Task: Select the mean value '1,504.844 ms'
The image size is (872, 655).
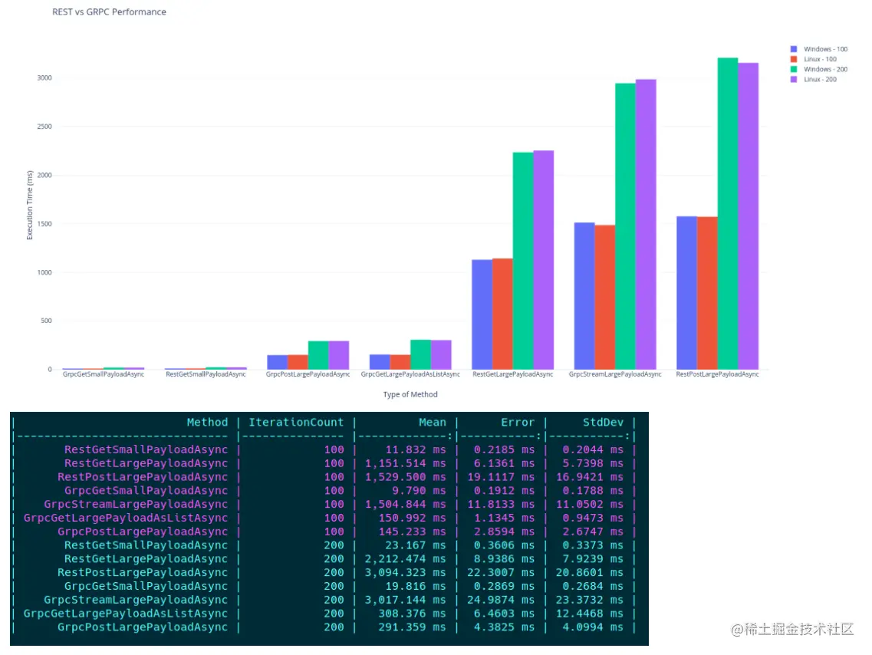Action: click(406, 504)
